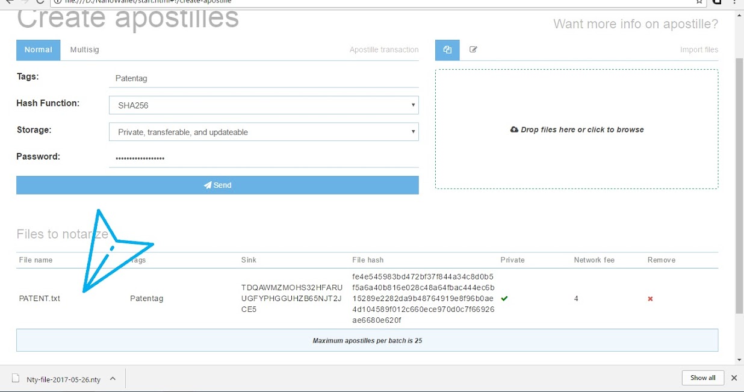The image size is (744, 392).
Task: Send the apostille transaction
Action: (x=217, y=185)
